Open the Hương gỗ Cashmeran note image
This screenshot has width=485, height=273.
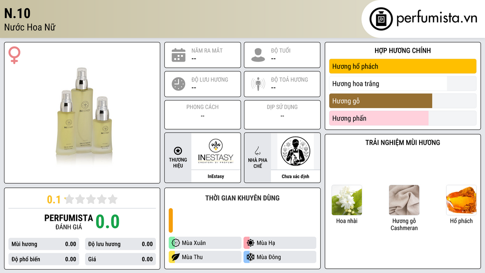tap(404, 200)
